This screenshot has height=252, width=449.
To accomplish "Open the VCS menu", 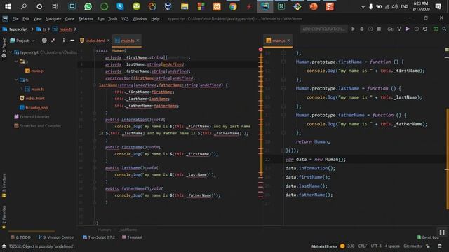I will [125, 19].
